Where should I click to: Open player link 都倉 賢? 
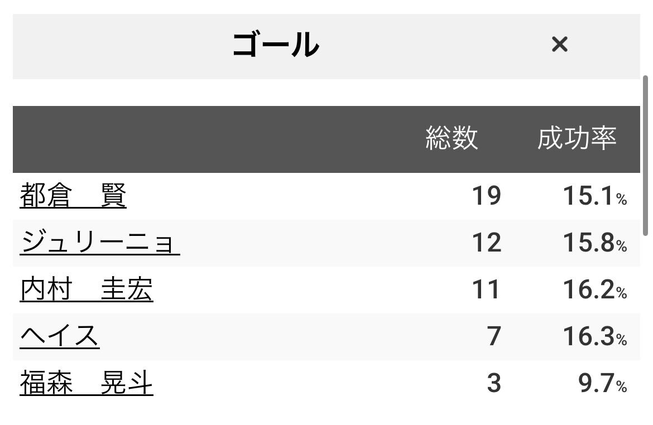(73, 196)
